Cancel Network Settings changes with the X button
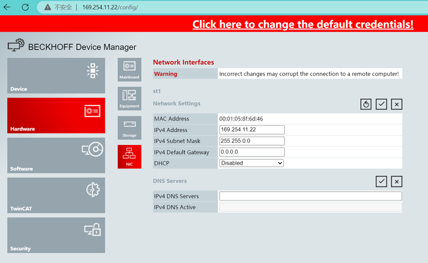Image resolution: width=428 pixels, height=263 pixels. pos(397,104)
